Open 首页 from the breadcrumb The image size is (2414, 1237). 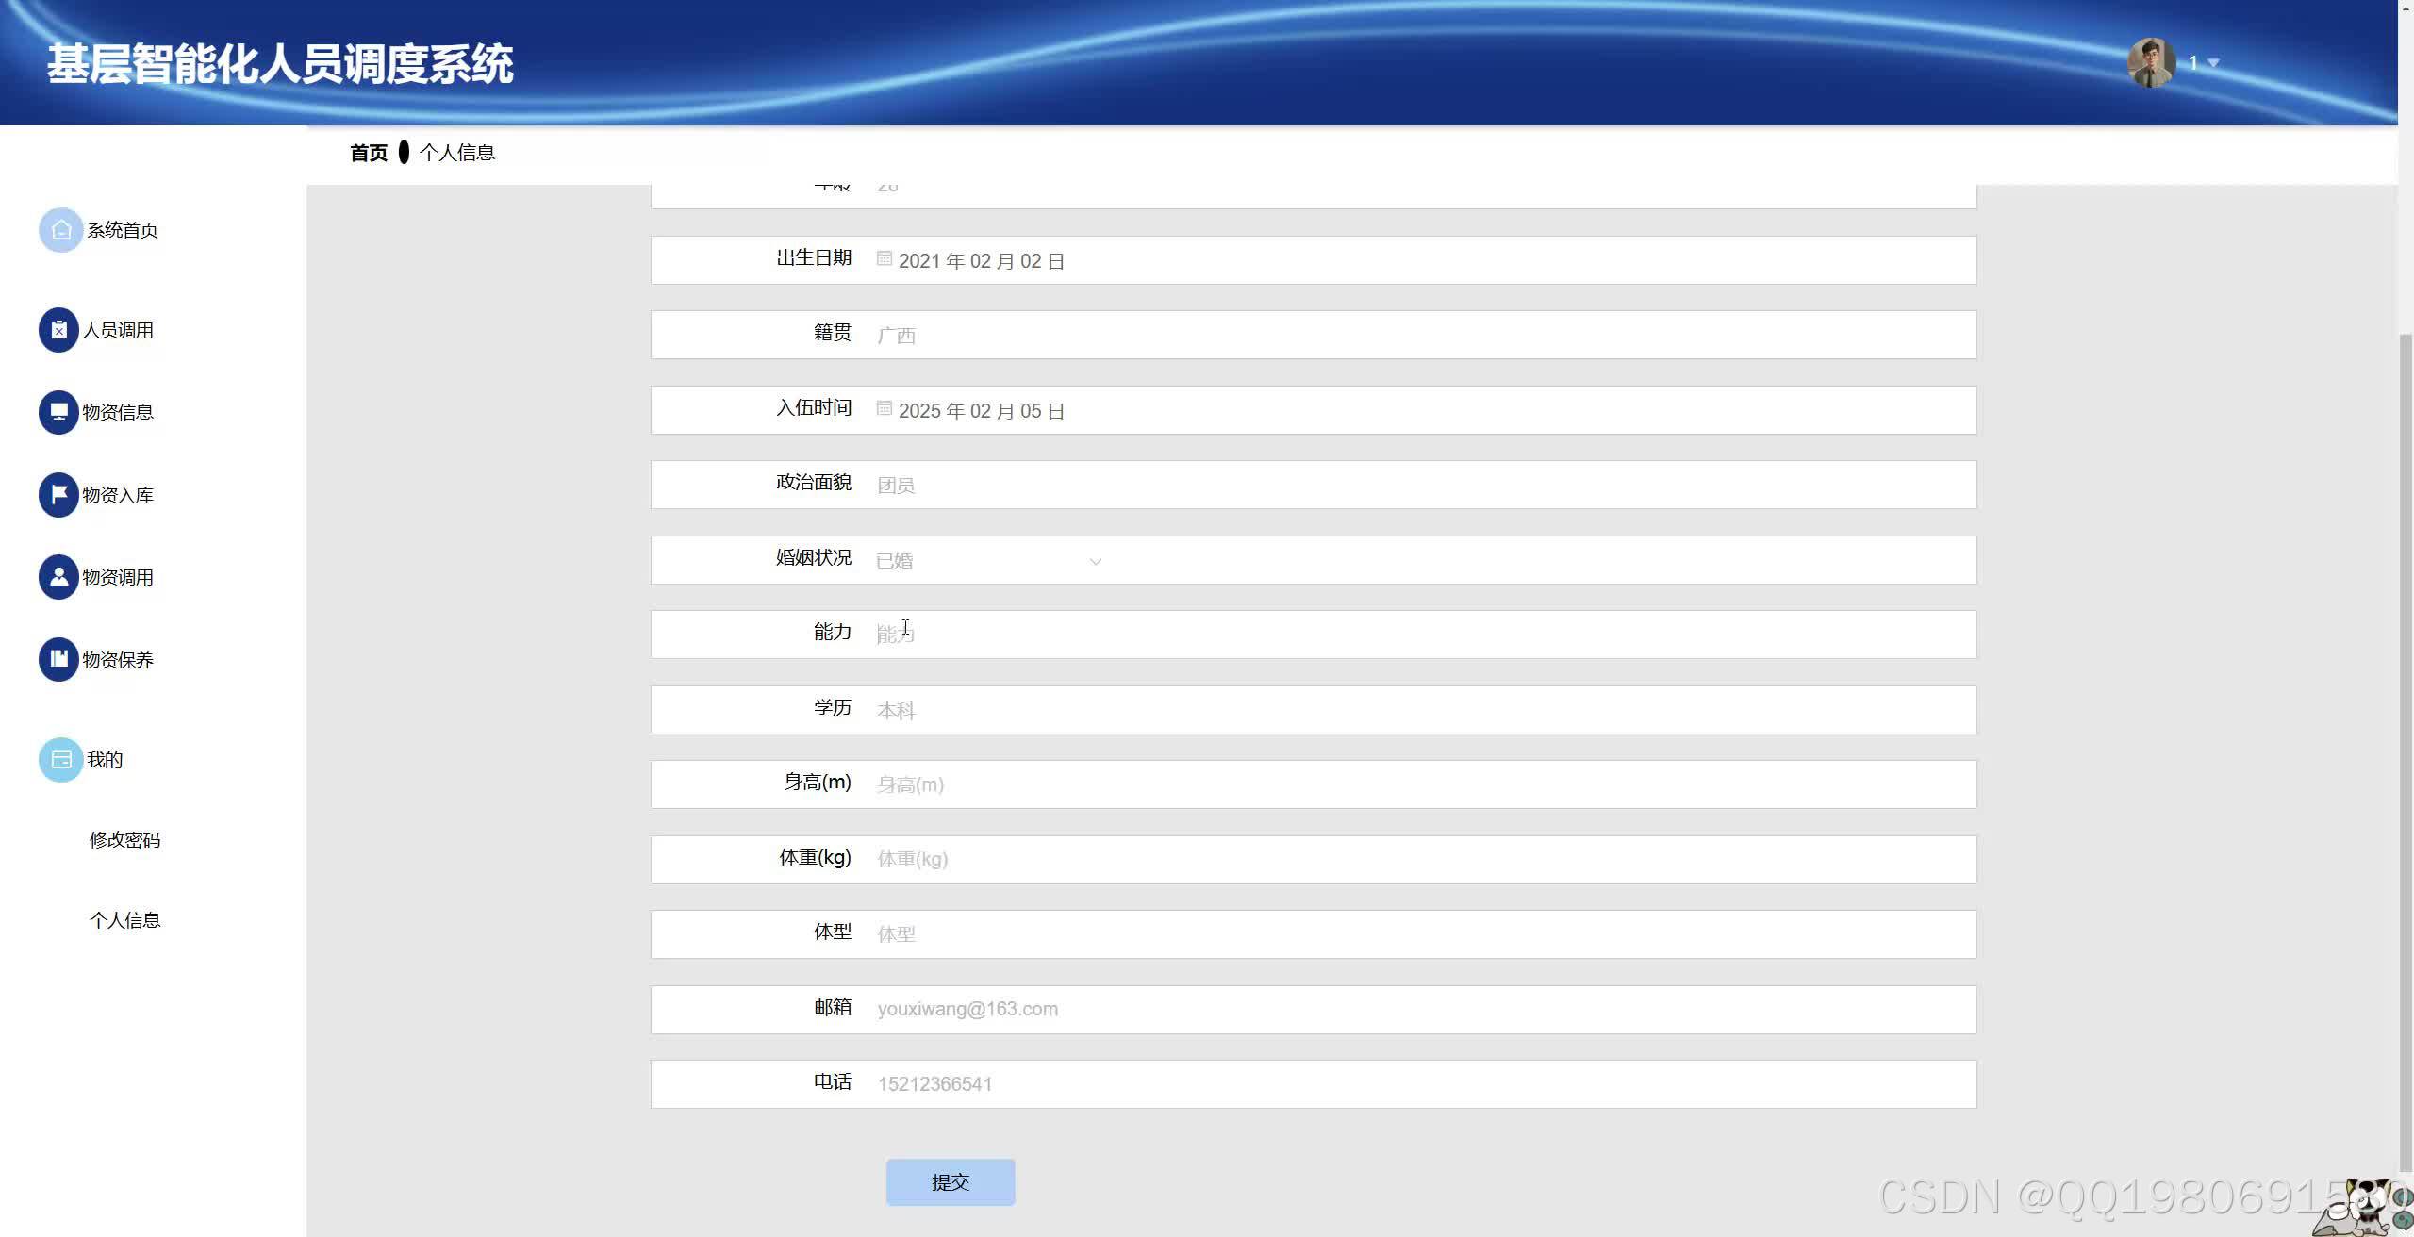370,152
